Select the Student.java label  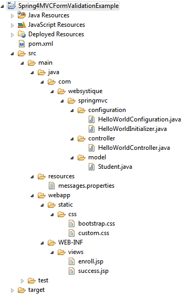click(115, 167)
